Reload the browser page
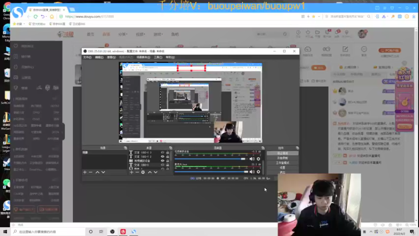Screen dimensions: 419x236 [36, 17]
